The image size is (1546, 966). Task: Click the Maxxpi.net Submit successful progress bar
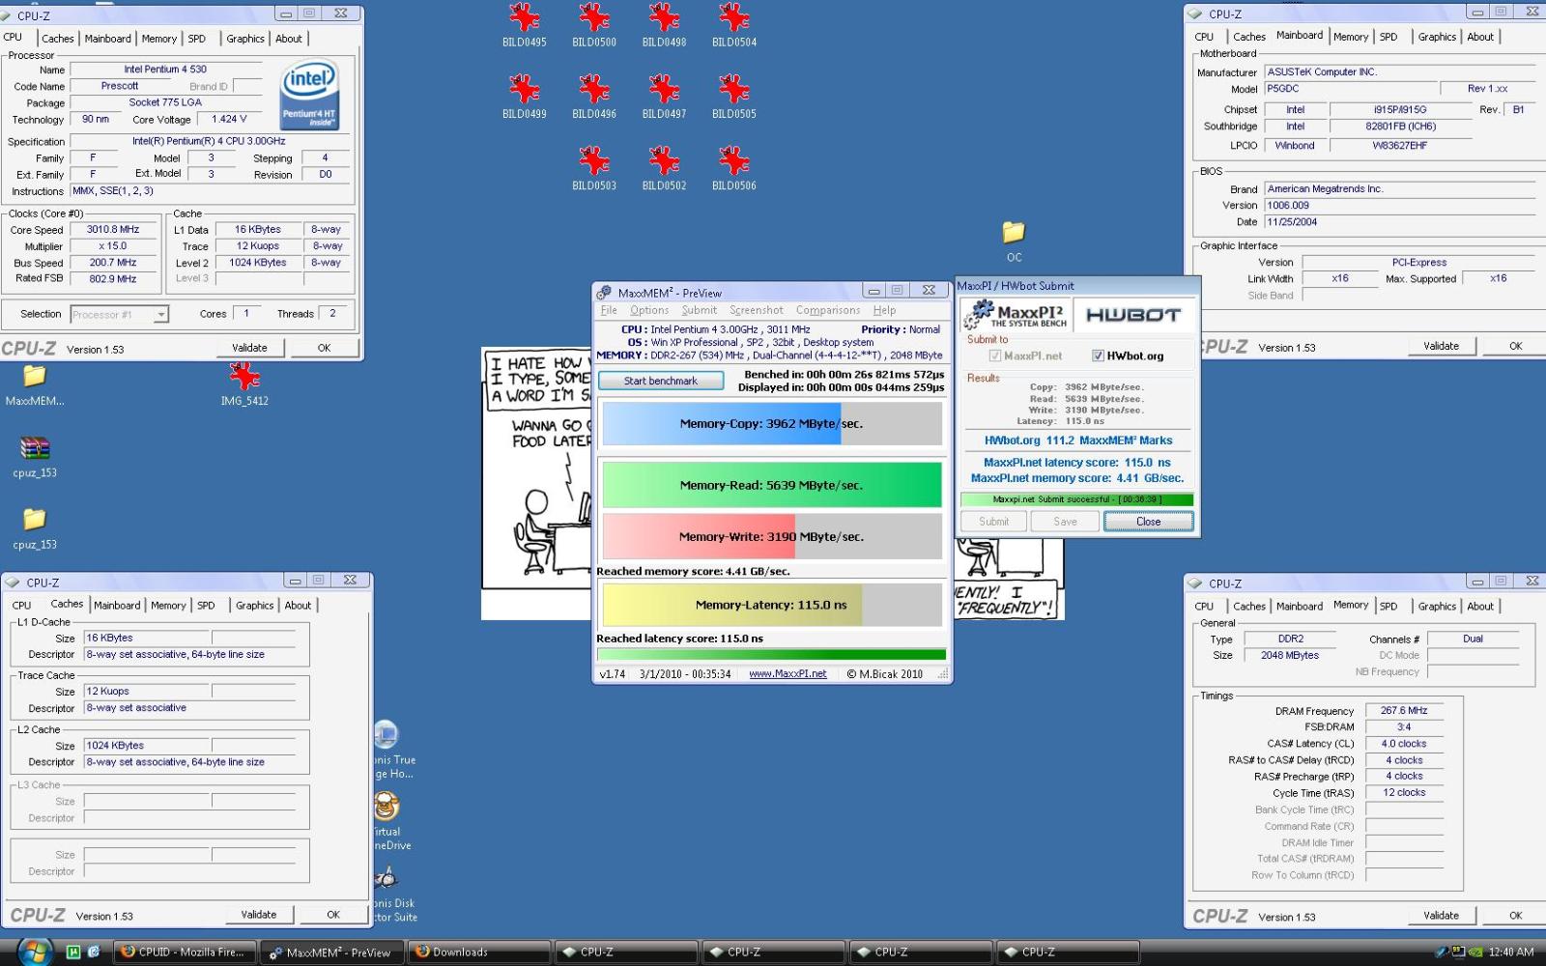click(x=1076, y=500)
